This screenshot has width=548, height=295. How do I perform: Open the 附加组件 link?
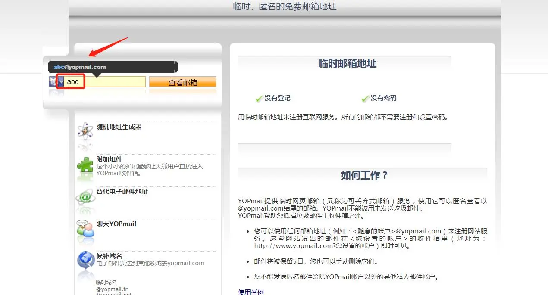coord(110,159)
